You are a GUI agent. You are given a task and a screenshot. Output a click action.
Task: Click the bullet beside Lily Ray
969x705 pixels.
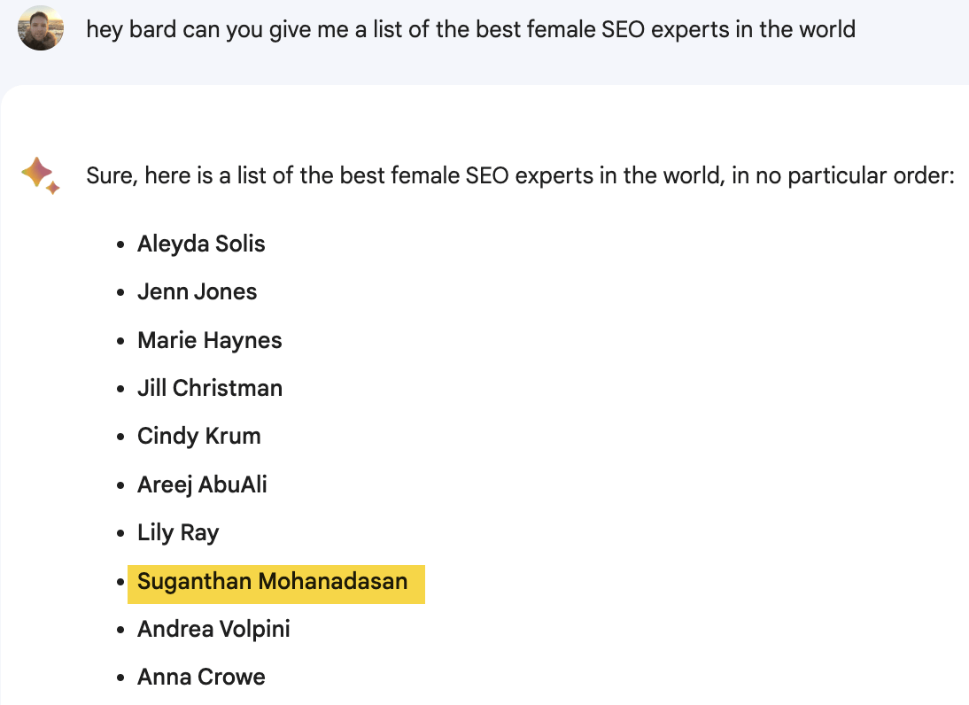pos(120,532)
